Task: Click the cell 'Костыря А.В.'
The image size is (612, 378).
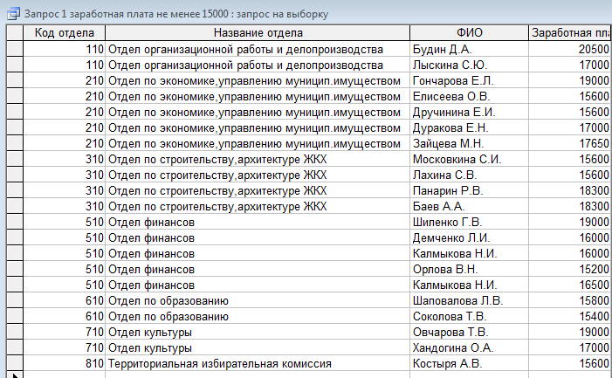Action: tap(469, 363)
